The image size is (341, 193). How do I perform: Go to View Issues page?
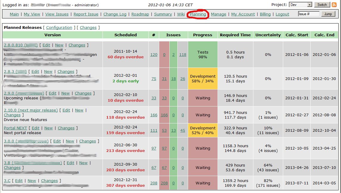pyautogui.click(x=57, y=14)
